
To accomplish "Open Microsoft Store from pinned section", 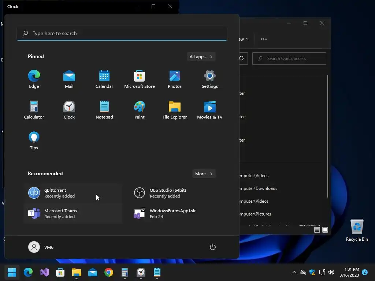I will (140, 79).
